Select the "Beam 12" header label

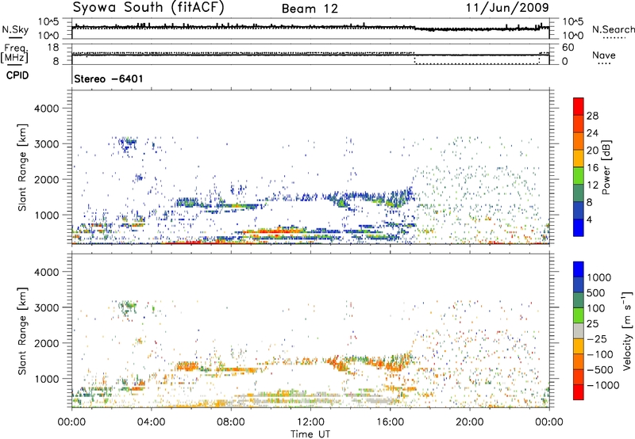click(x=310, y=9)
